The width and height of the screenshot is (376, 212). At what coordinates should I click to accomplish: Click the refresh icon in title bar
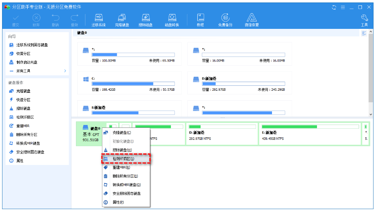click(334, 7)
